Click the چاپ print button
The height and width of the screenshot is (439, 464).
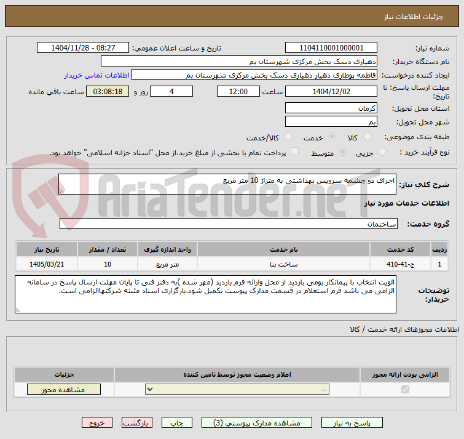176,423
